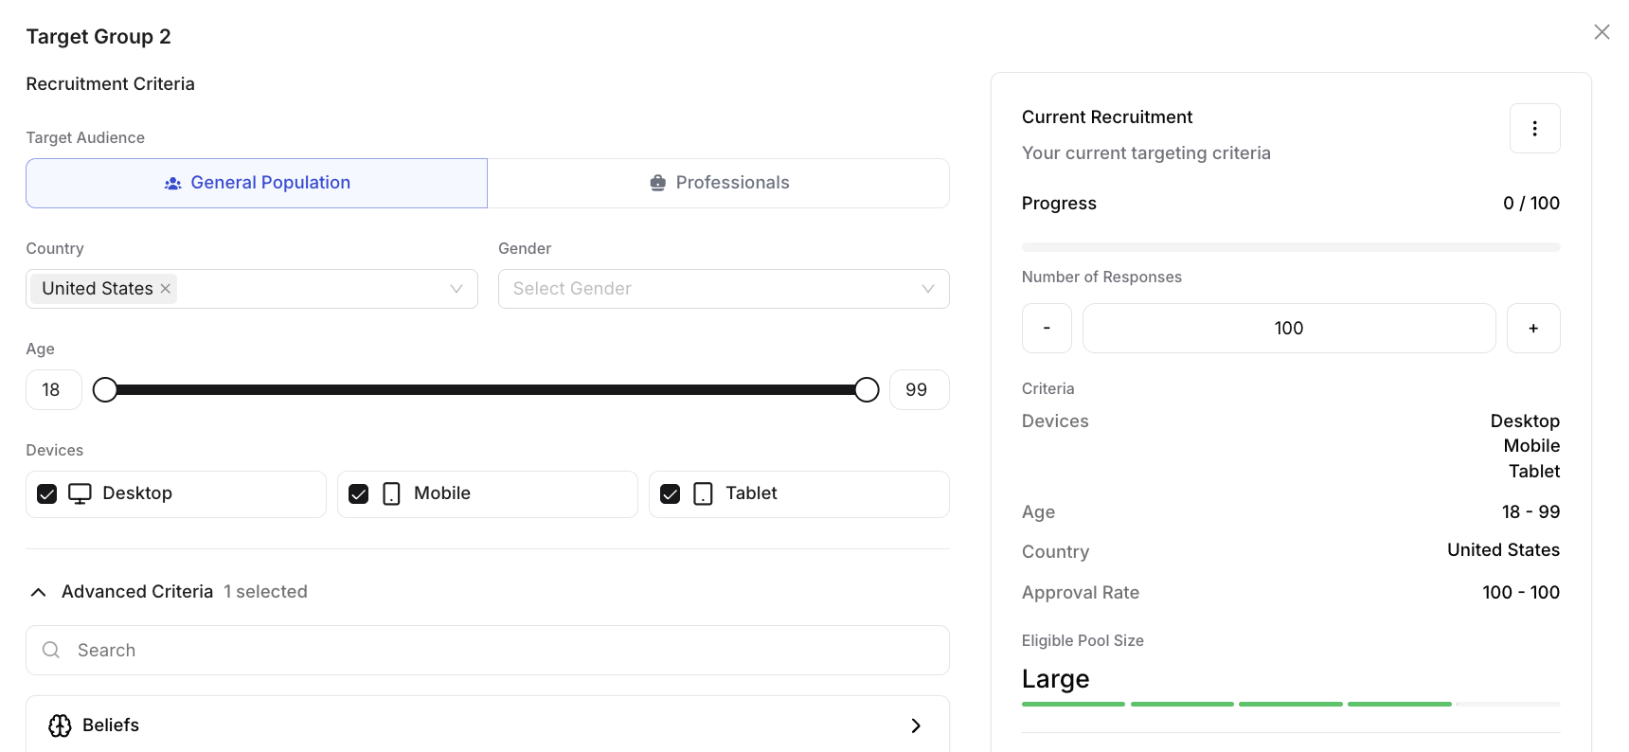The image size is (1629, 752).
Task: Collapse the Advanced Criteria section
Action: [39, 592]
